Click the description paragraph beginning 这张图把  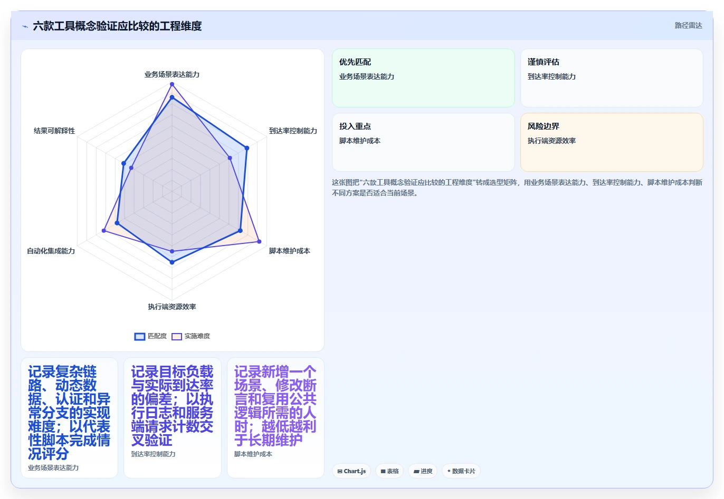click(517, 188)
